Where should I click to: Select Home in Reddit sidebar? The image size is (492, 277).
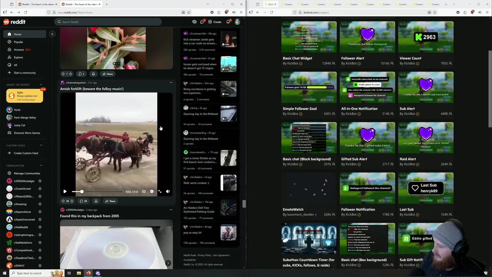click(25, 34)
